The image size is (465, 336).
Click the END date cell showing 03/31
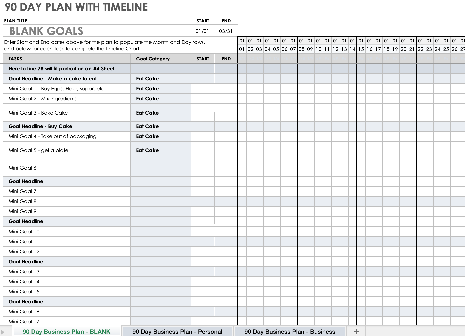226,31
